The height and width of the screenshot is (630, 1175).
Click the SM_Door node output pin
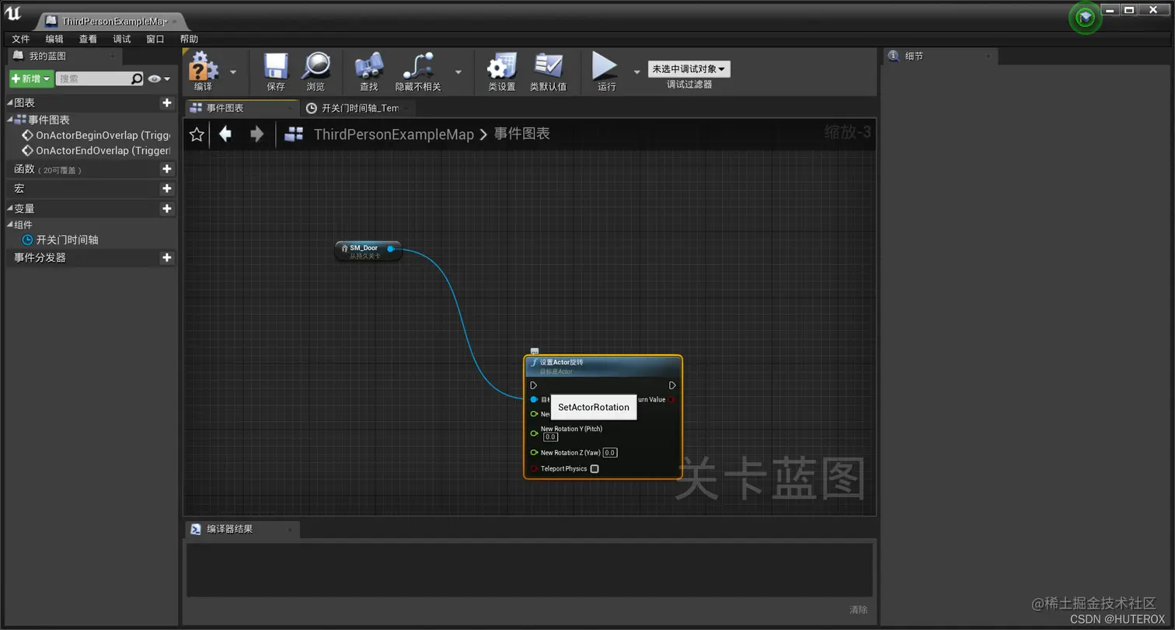point(391,249)
